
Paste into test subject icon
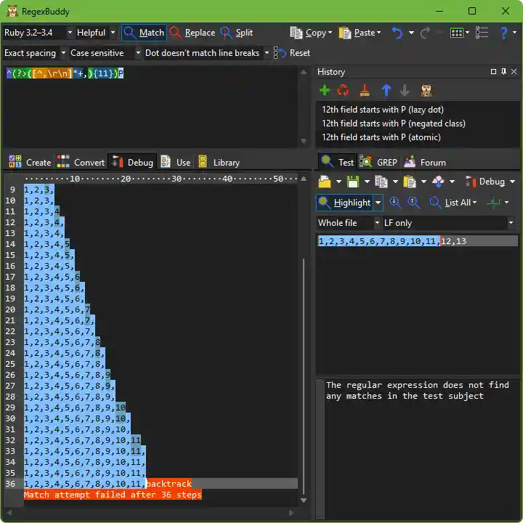410,182
